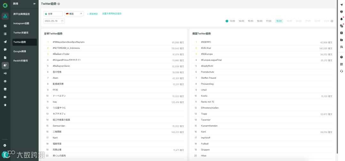
Task: Open the chat bubble icon in left sidebar
Action: 5,50
